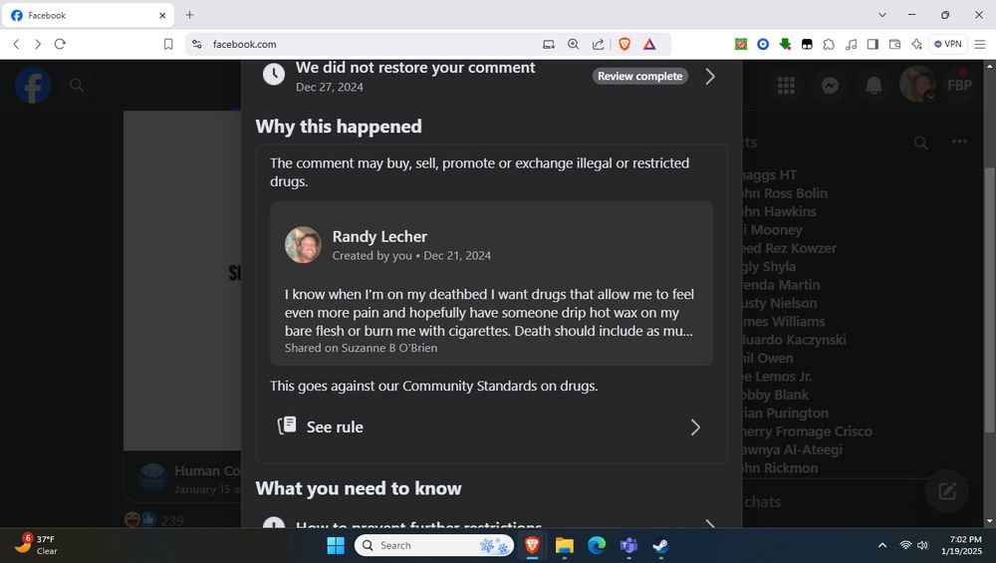Open contacts options three-dot menu

[960, 141]
